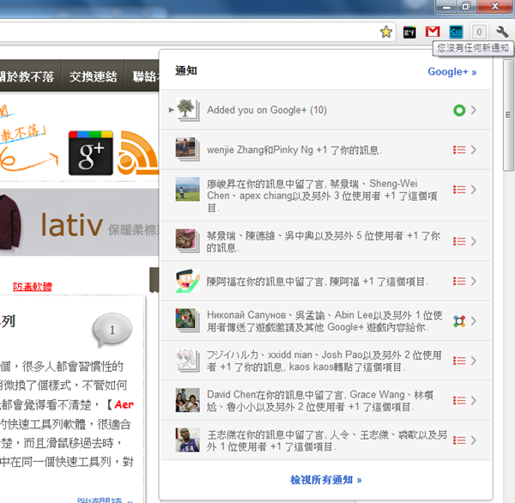This screenshot has height=503, width=515.
Task: Click the wenjie Zhang和Pinky Ng +1 text
Action: click(x=294, y=150)
